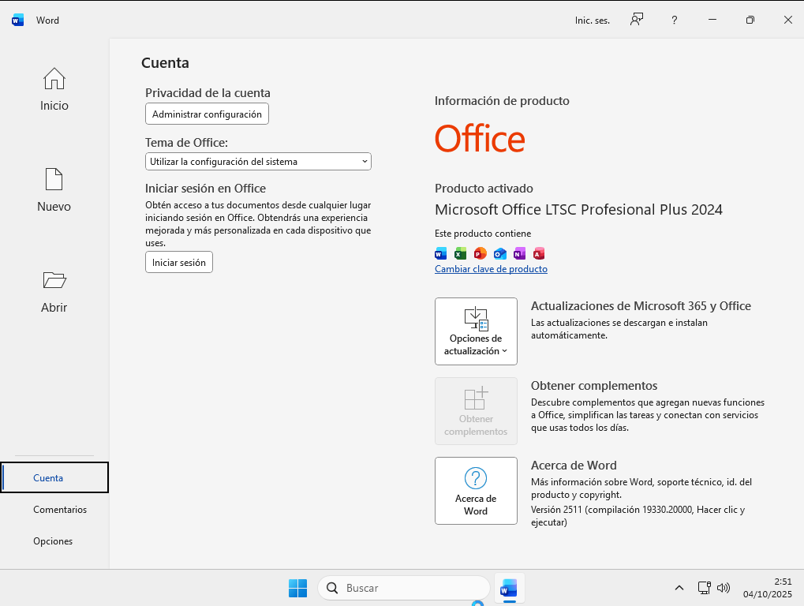Image resolution: width=804 pixels, height=606 pixels.
Task: Click the 'Cuenta' page title
Action: coord(165,62)
